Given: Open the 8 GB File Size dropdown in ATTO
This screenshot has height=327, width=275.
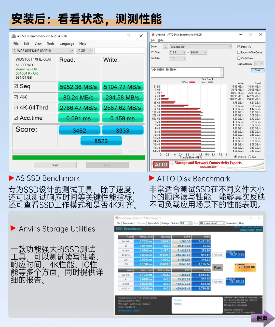Looking at the screenshot, I should (178, 58).
